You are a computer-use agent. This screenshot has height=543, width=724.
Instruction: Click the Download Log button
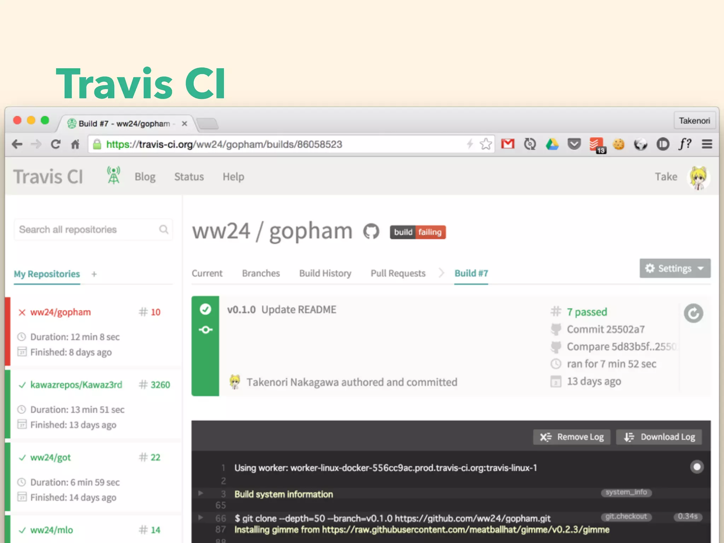(659, 437)
